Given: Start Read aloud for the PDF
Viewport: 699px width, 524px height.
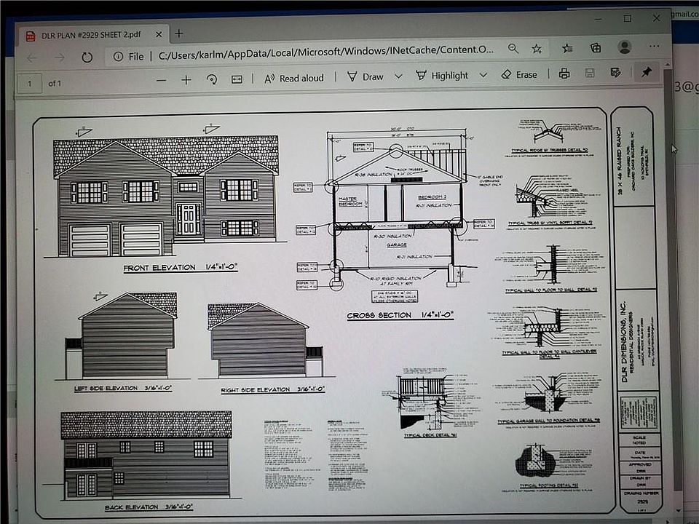Looking at the screenshot, I should 294,79.
